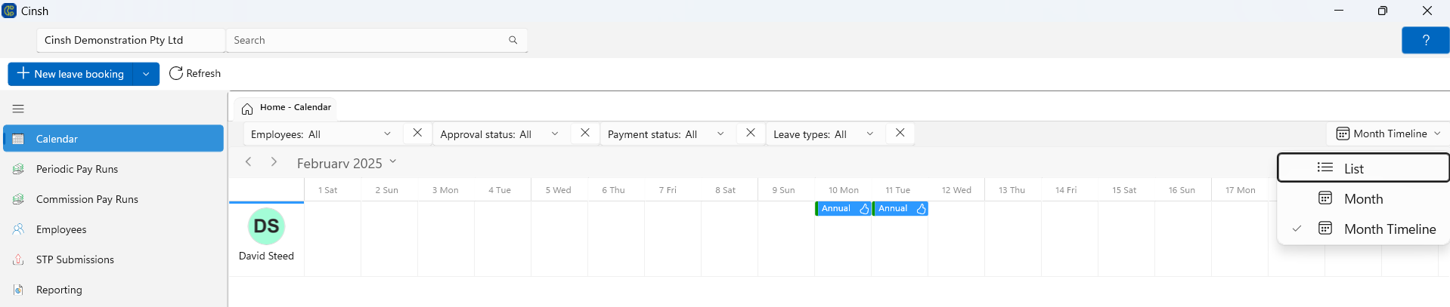Toggle the hamburger navigation menu
The height and width of the screenshot is (307, 1450).
(x=18, y=109)
